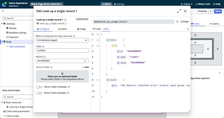Click info icon beside Return field metadata

[x=68, y=93]
